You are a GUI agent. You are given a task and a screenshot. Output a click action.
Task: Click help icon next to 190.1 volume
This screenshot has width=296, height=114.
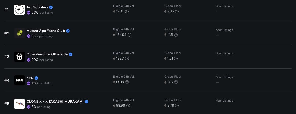[x=127, y=11]
